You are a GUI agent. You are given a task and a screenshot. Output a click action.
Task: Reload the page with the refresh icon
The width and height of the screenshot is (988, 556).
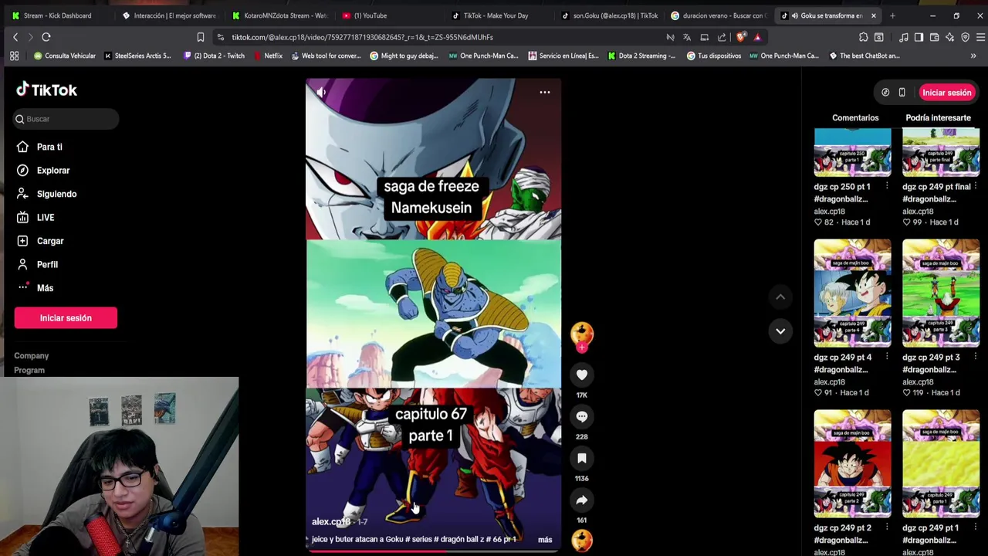[x=46, y=37]
